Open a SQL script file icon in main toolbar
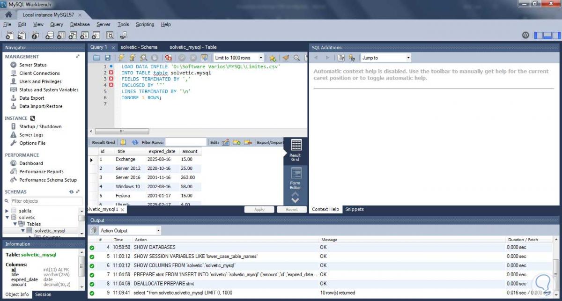The width and height of the screenshot is (562, 301). (22, 35)
